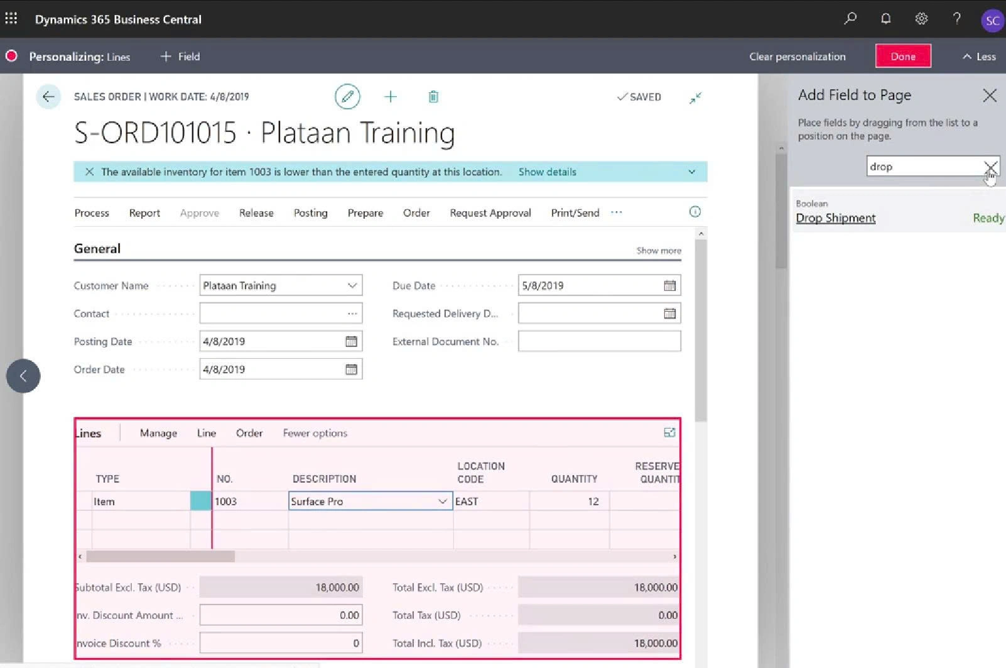Screen dimensions: 1006x668
Task: Open the Order Date calendar picker
Action: 351,370
